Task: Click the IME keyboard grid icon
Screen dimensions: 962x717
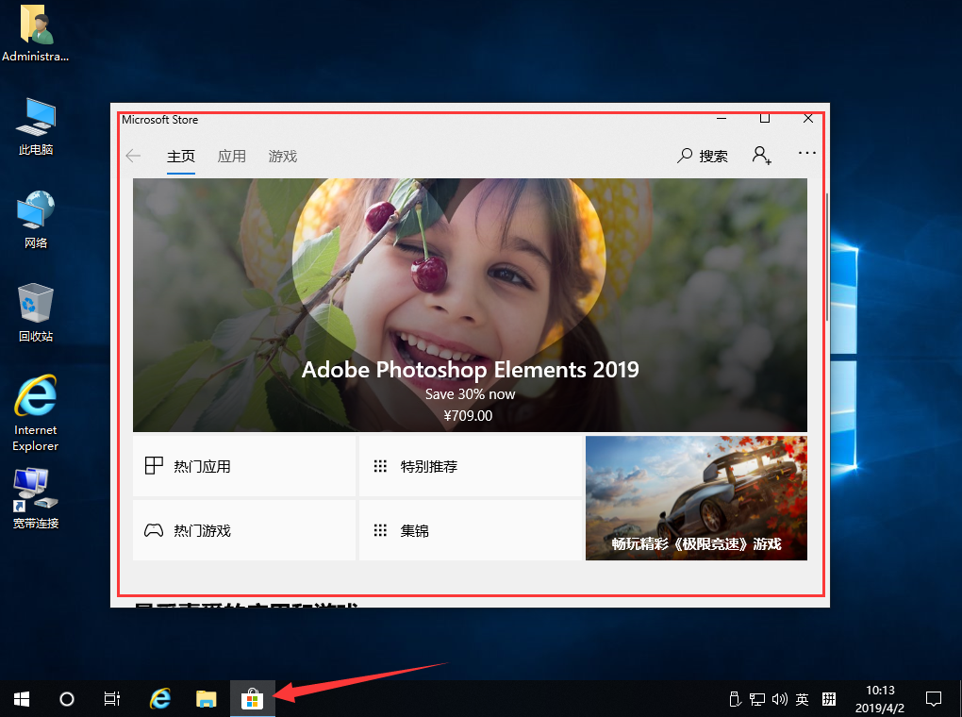Action: click(x=829, y=698)
